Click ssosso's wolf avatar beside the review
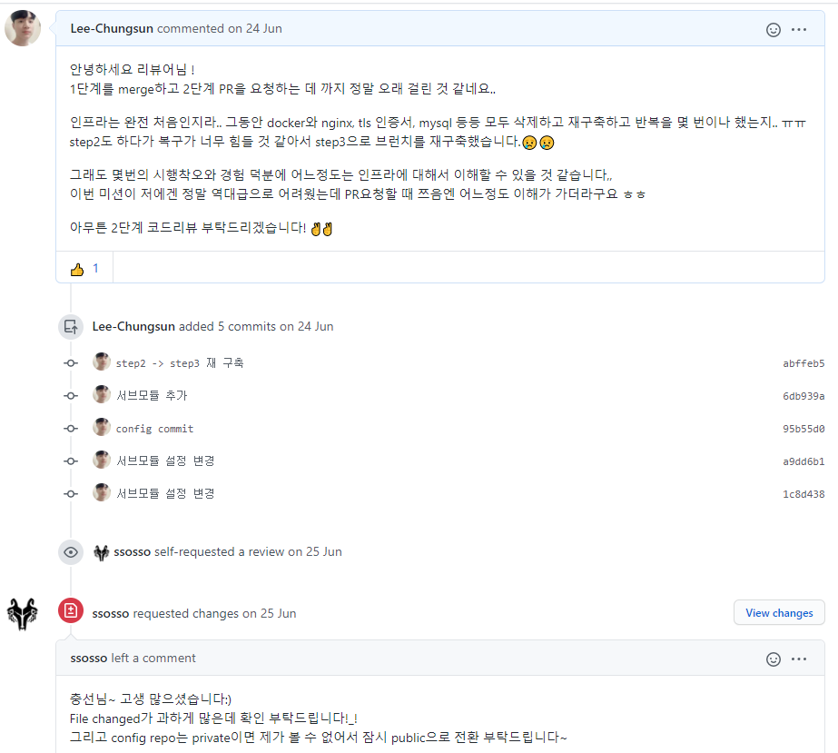This screenshot has width=838, height=753. (23, 614)
